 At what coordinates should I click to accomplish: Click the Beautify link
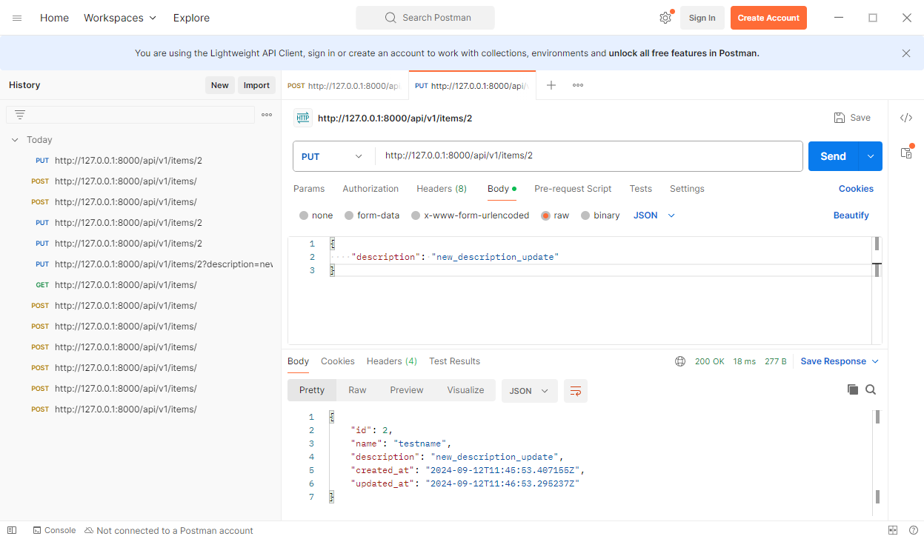[851, 215]
